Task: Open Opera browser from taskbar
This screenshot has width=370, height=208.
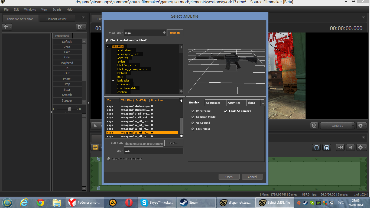Action: click(129, 202)
